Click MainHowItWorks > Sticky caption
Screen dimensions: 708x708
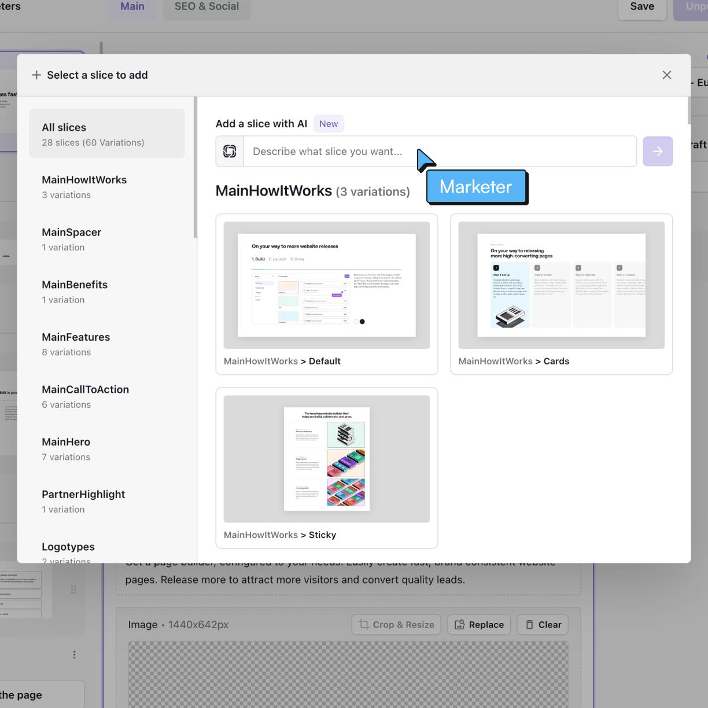(x=280, y=535)
